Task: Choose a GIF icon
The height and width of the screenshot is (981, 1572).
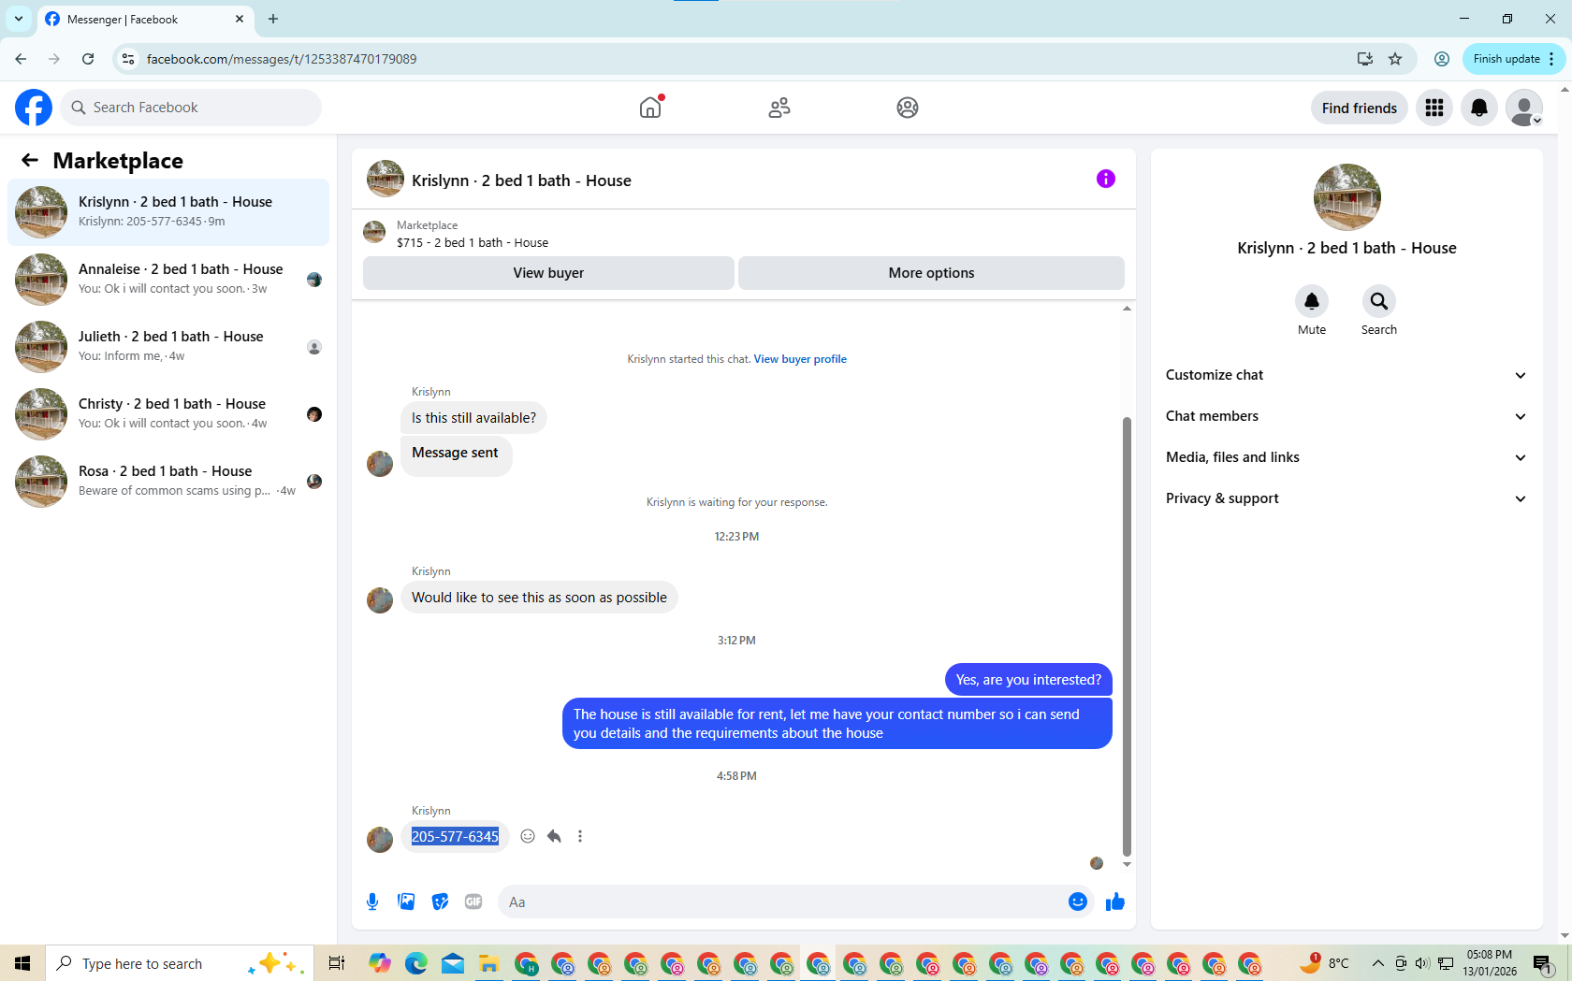Action: 473,902
